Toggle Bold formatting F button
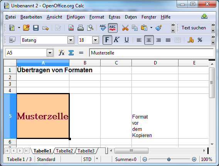This screenshot has height=166, width=219. (107, 40)
